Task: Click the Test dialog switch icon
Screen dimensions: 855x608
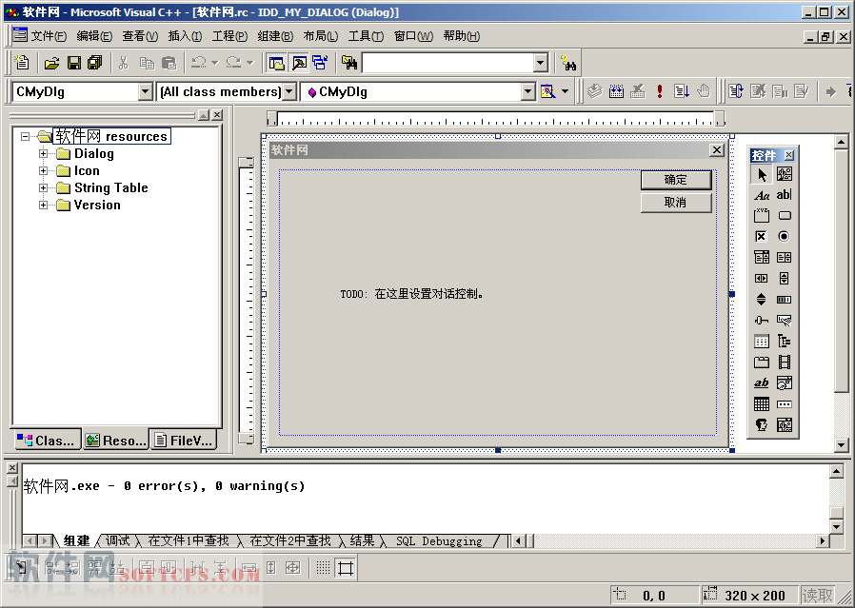Action: click(20, 568)
